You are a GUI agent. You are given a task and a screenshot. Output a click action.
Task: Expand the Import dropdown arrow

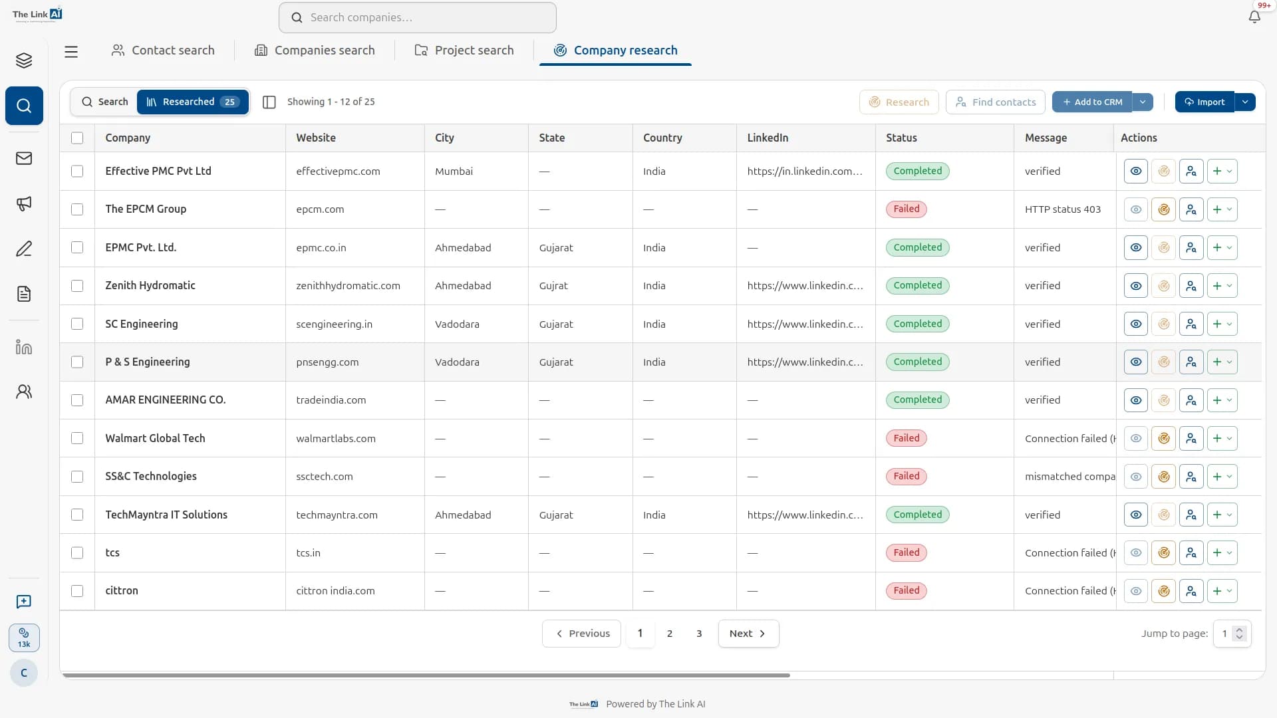[x=1245, y=102]
